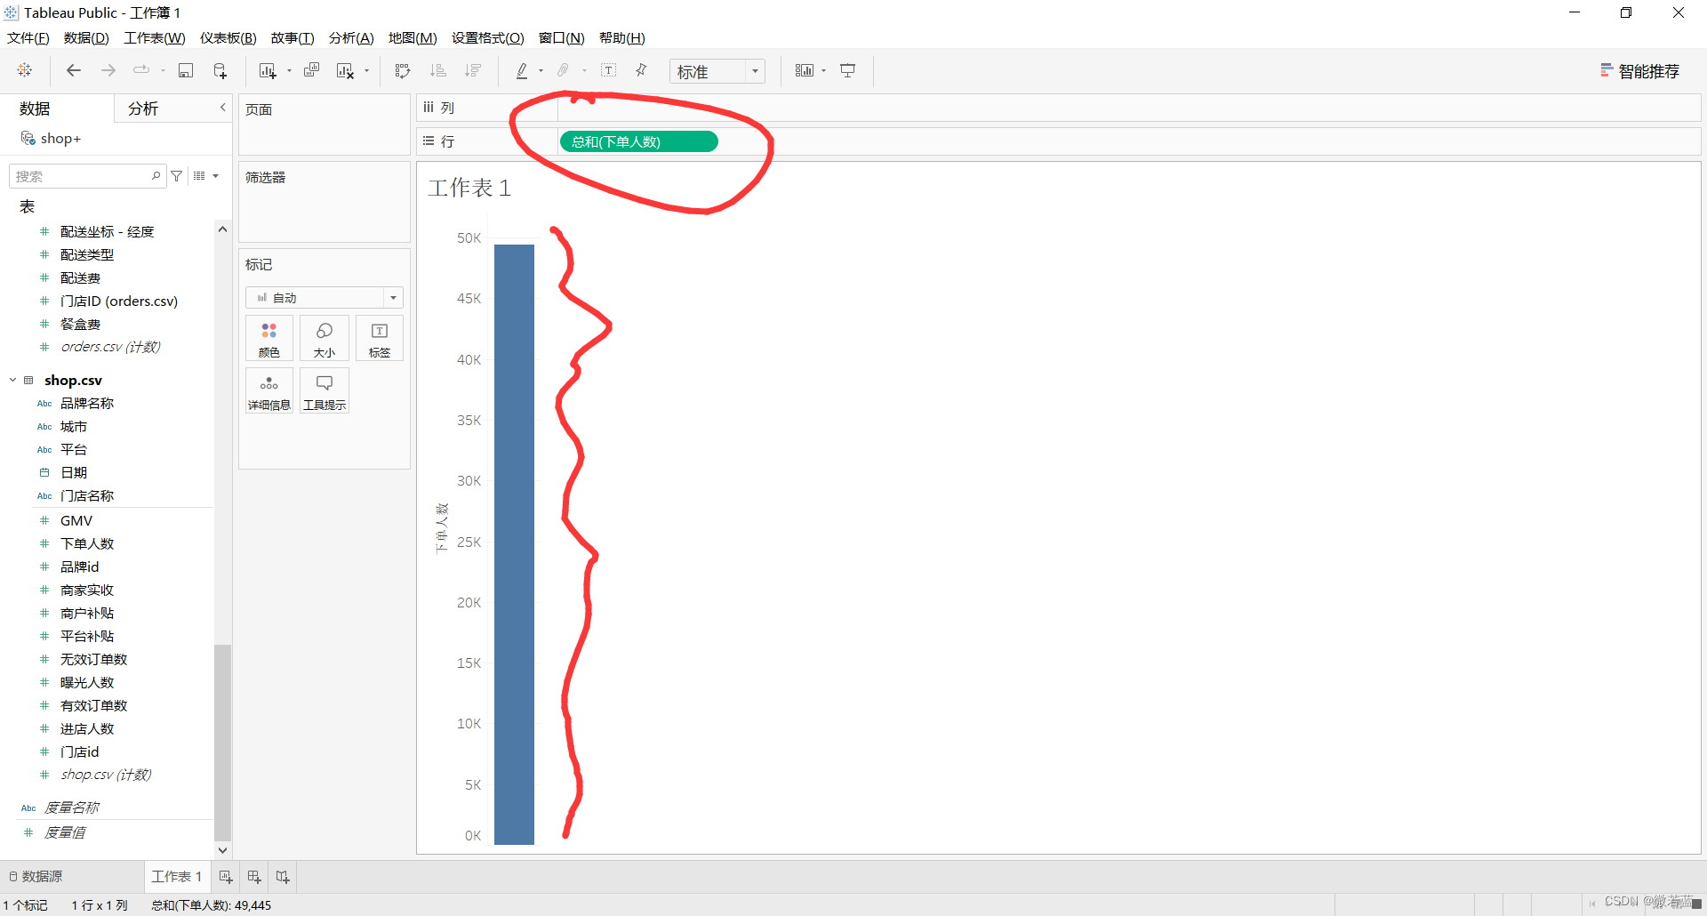Add new dashboard tab icon at bottom
Viewport: 1707px width, 916px height.
[x=254, y=877]
